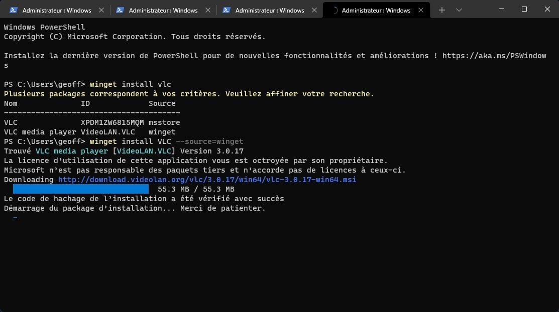559x312 pixels.
Task: Close the Windows Terminal window
Action: (x=547, y=9)
